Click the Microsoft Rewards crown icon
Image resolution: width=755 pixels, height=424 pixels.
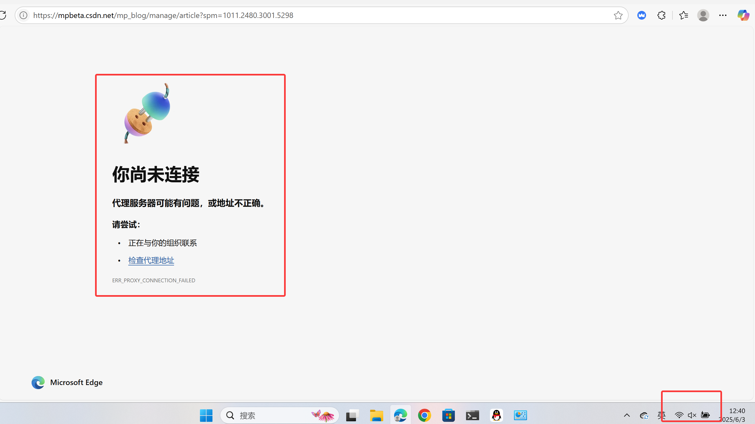(642, 15)
